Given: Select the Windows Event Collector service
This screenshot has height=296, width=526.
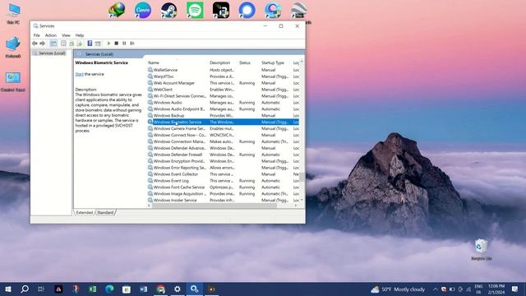Looking at the screenshot, I should (x=223, y=174).
